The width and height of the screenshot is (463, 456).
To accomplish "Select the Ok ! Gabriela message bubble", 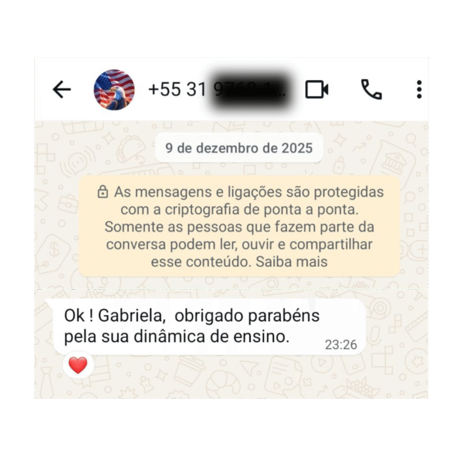I will tap(209, 327).
